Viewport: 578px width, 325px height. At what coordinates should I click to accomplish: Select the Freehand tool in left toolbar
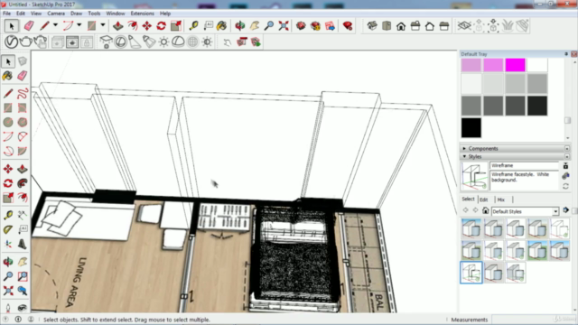click(x=23, y=93)
